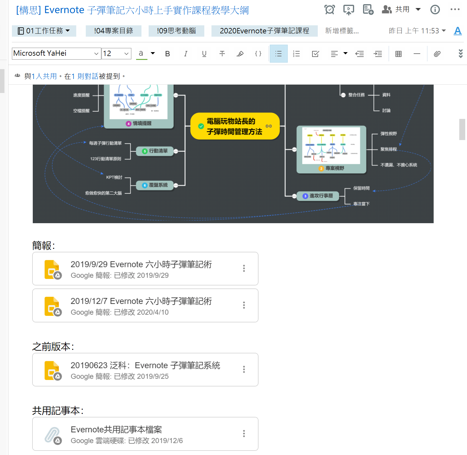Open options for Evernote共用記事本檔案 attachment

[x=244, y=434]
